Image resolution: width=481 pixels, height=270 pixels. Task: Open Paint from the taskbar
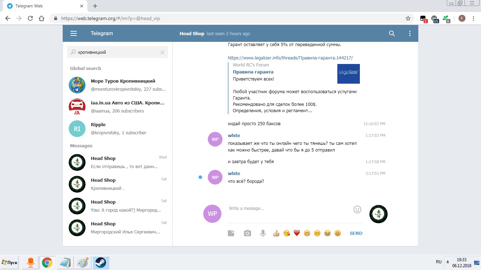point(83,263)
